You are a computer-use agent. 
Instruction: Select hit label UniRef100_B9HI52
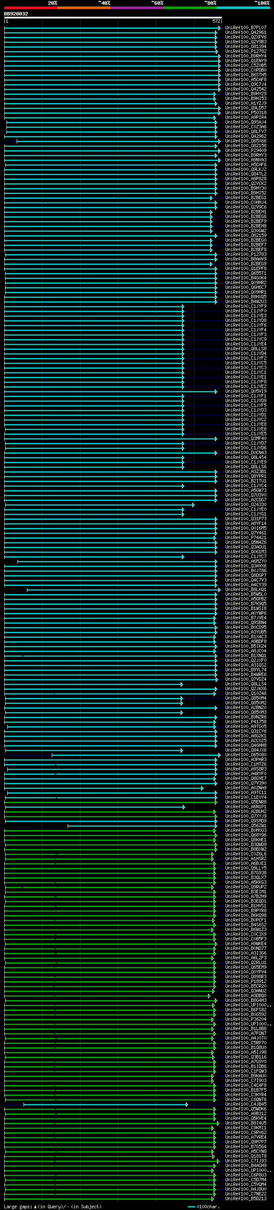[x=246, y=193]
